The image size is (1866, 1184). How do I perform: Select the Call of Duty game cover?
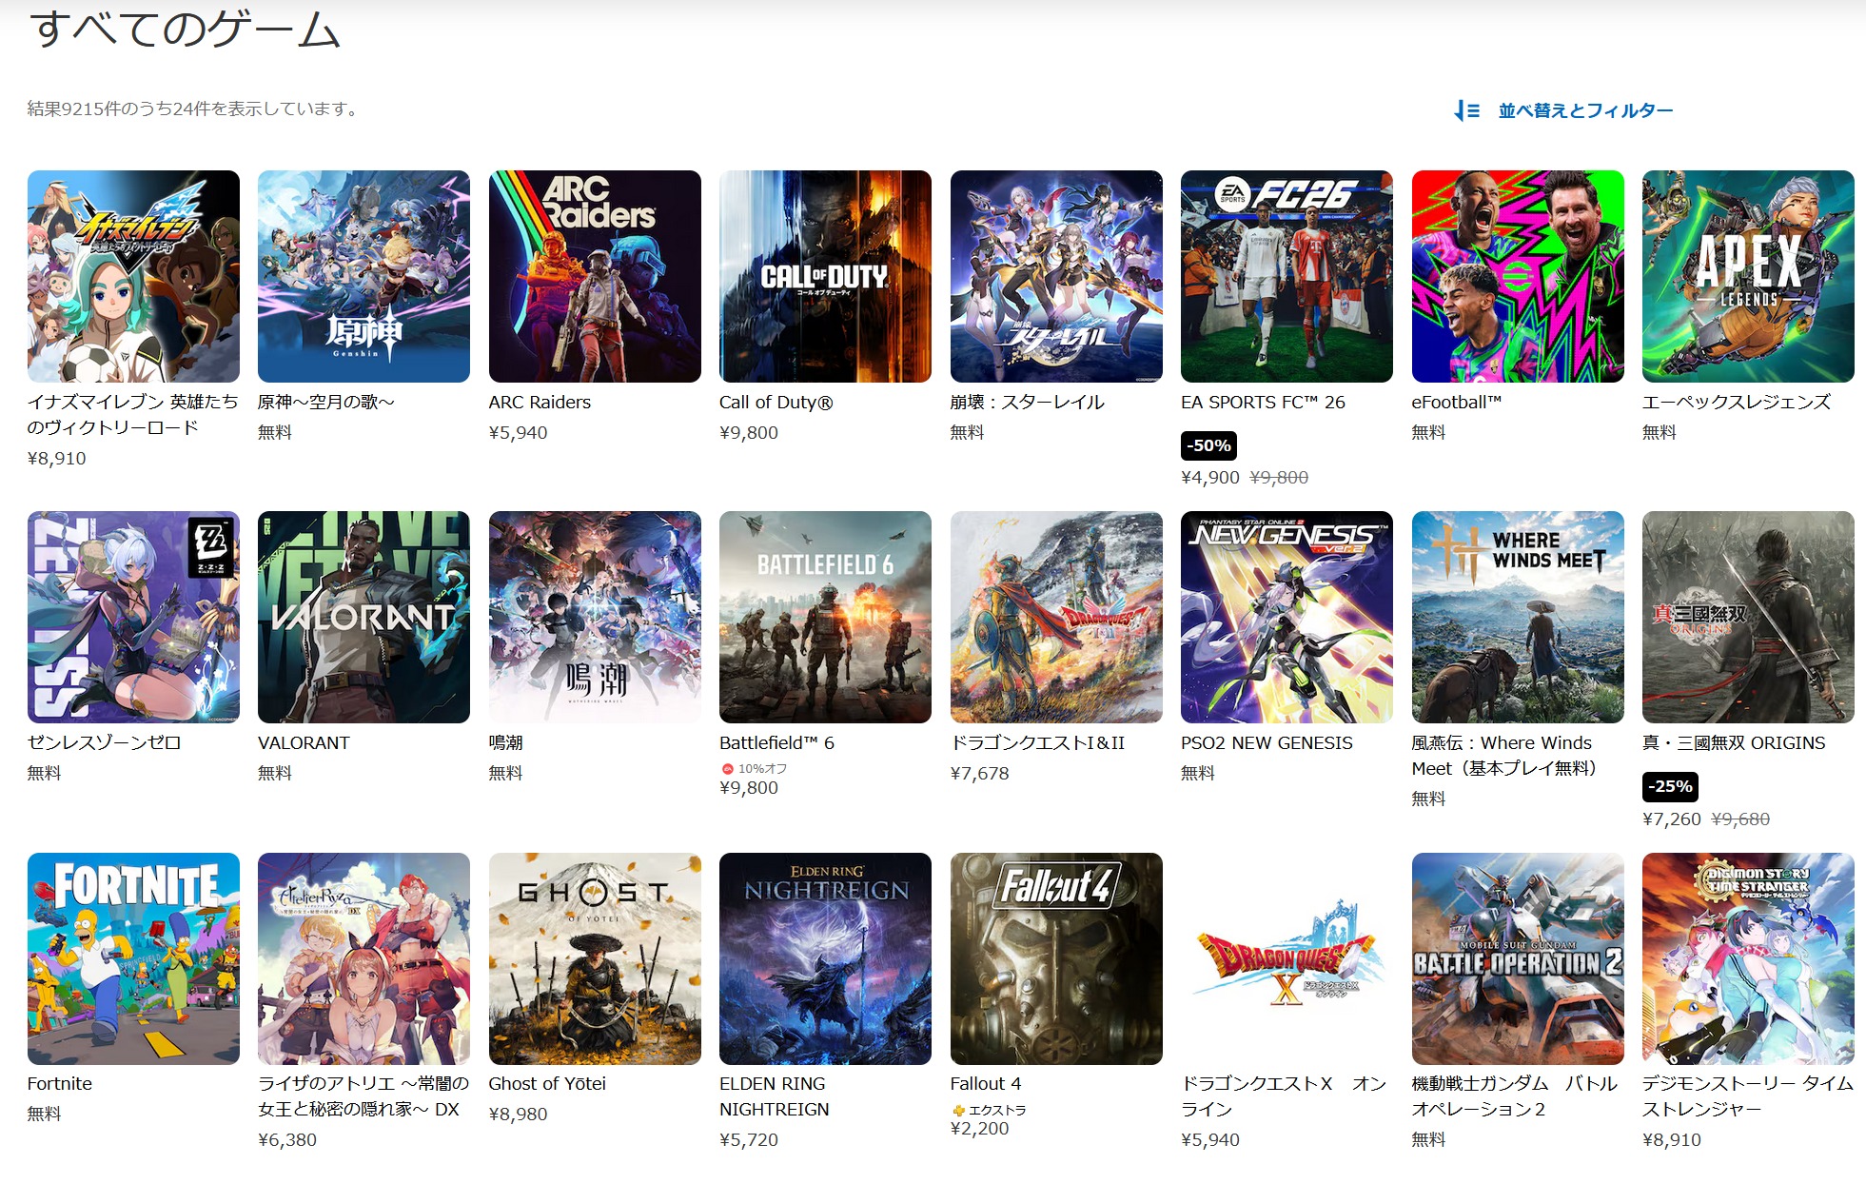825,276
